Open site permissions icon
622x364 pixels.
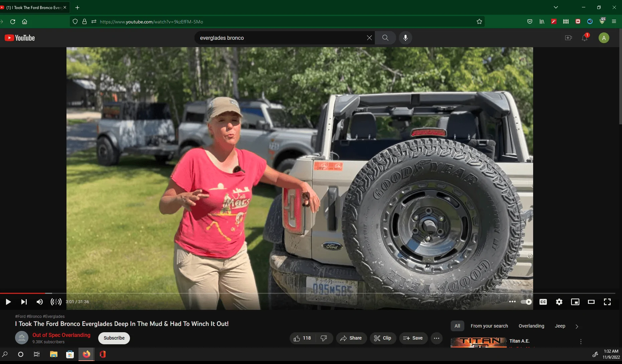point(94,22)
